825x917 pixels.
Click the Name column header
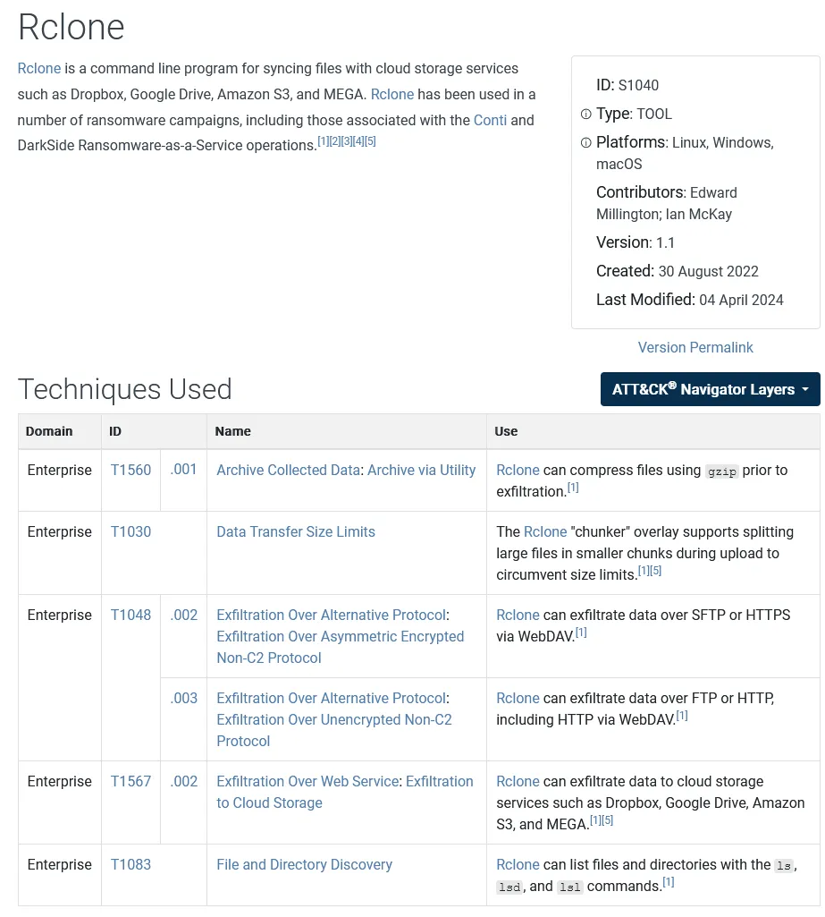tap(232, 431)
